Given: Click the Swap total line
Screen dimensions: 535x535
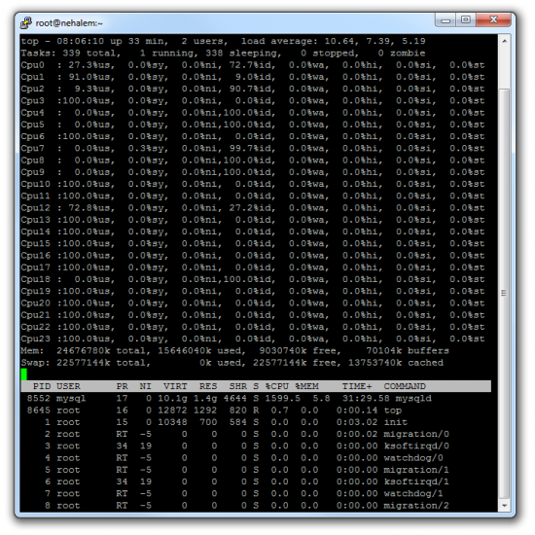Looking at the screenshot, I should (232, 363).
